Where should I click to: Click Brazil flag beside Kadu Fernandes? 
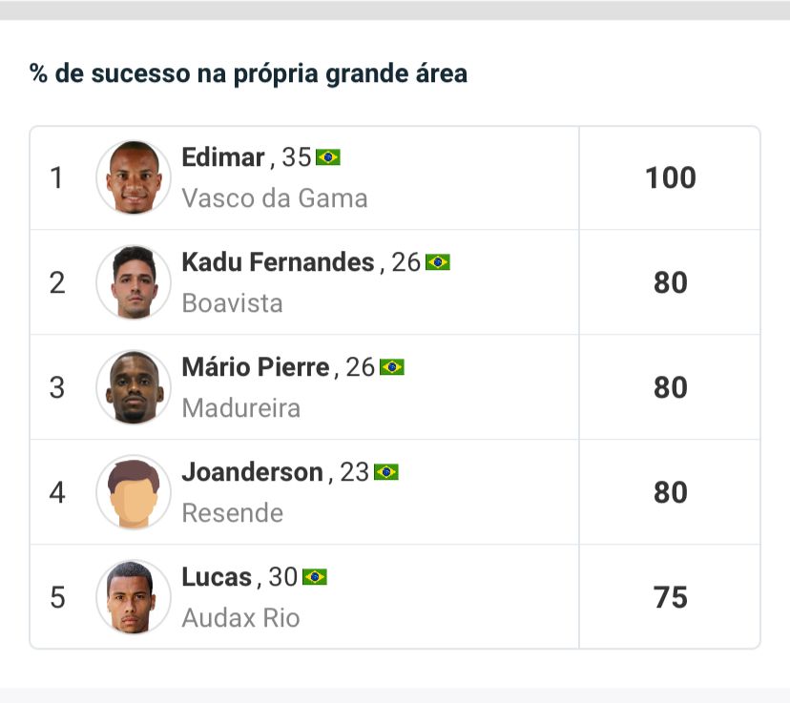(438, 262)
